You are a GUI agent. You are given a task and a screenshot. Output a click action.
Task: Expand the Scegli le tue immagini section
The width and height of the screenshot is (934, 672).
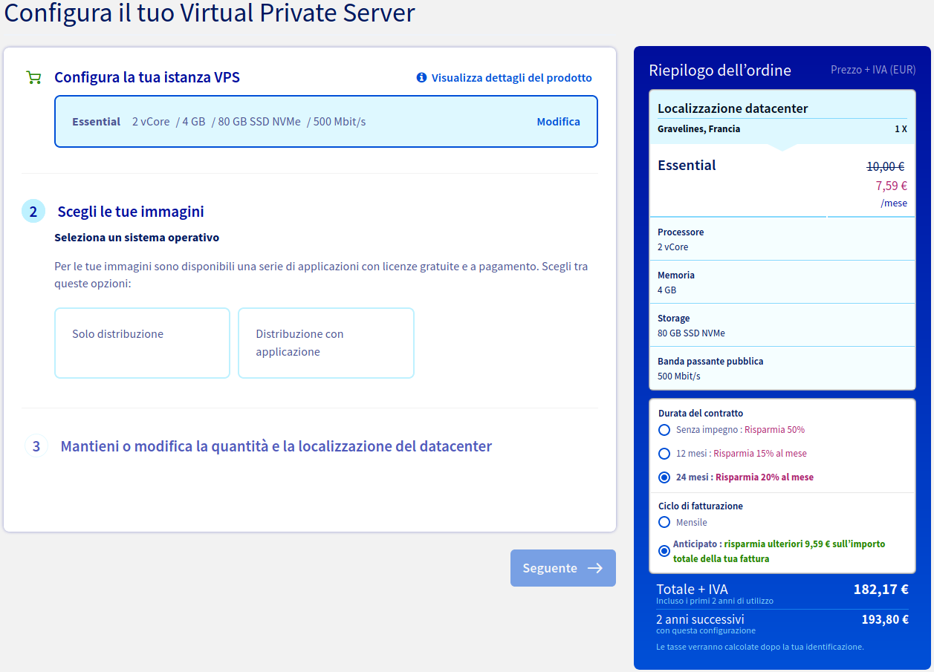click(131, 212)
